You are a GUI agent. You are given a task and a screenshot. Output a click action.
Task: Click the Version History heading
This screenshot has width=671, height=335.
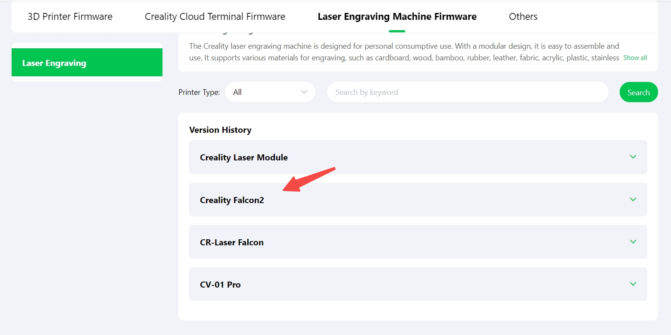(x=220, y=130)
